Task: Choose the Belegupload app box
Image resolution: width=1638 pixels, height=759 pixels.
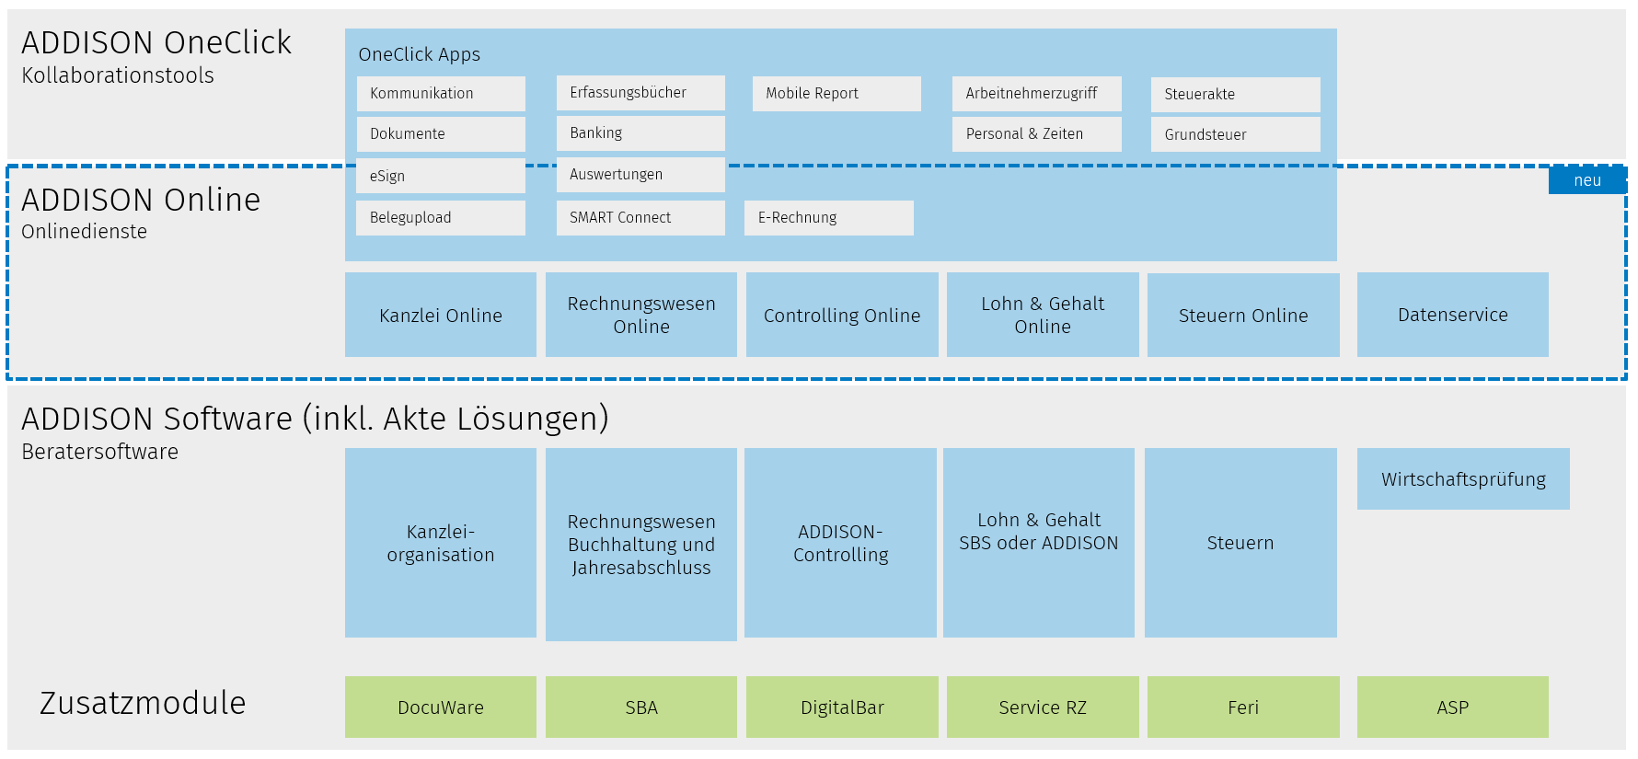Action: click(441, 218)
